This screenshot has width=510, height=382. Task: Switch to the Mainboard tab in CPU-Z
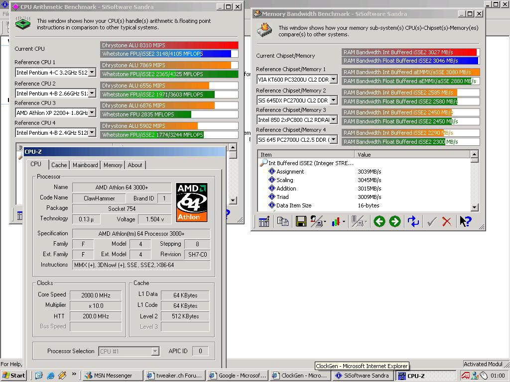point(85,165)
